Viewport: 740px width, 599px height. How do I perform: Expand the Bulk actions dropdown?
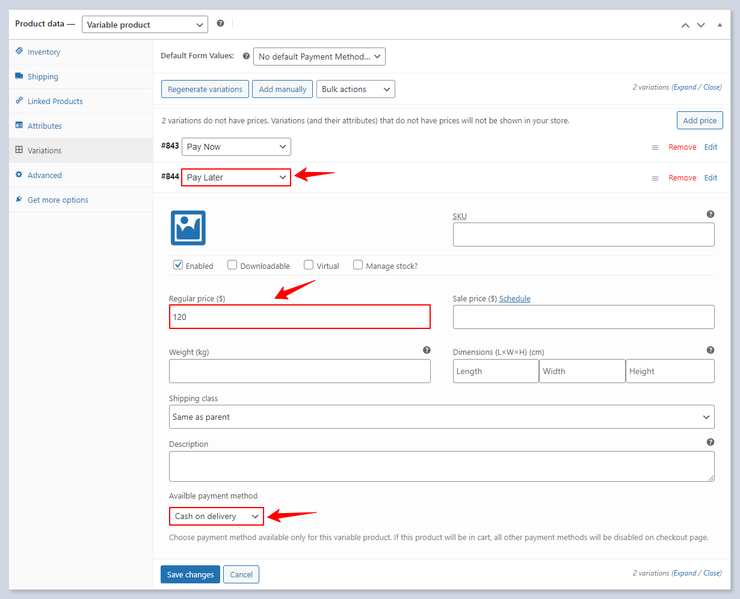click(x=356, y=89)
